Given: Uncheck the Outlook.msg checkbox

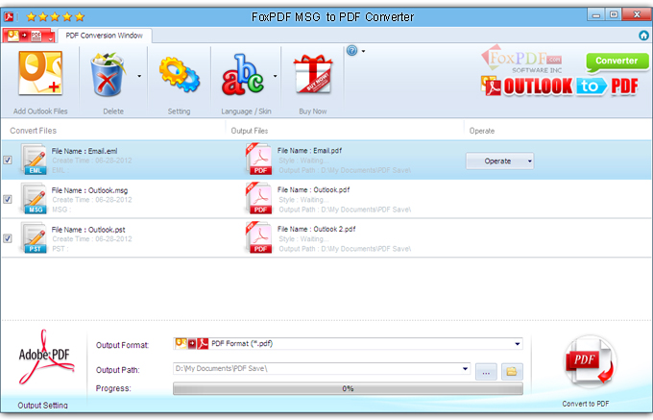Looking at the screenshot, I should tap(8, 199).
